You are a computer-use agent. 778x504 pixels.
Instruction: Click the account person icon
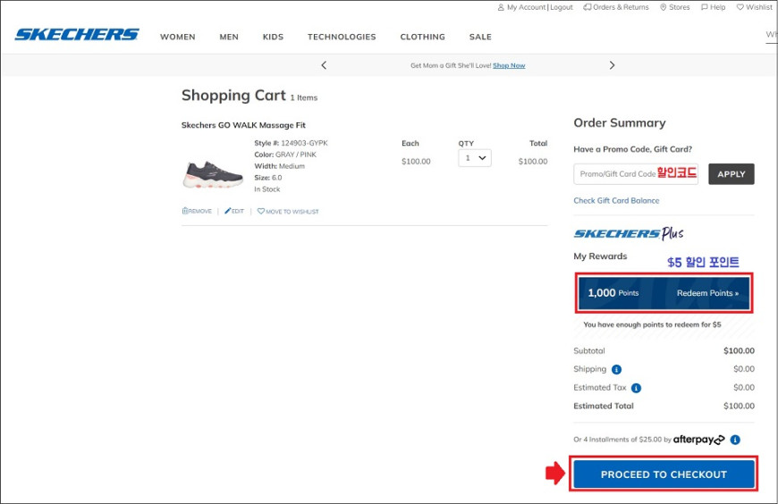click(x=501, y=7)
